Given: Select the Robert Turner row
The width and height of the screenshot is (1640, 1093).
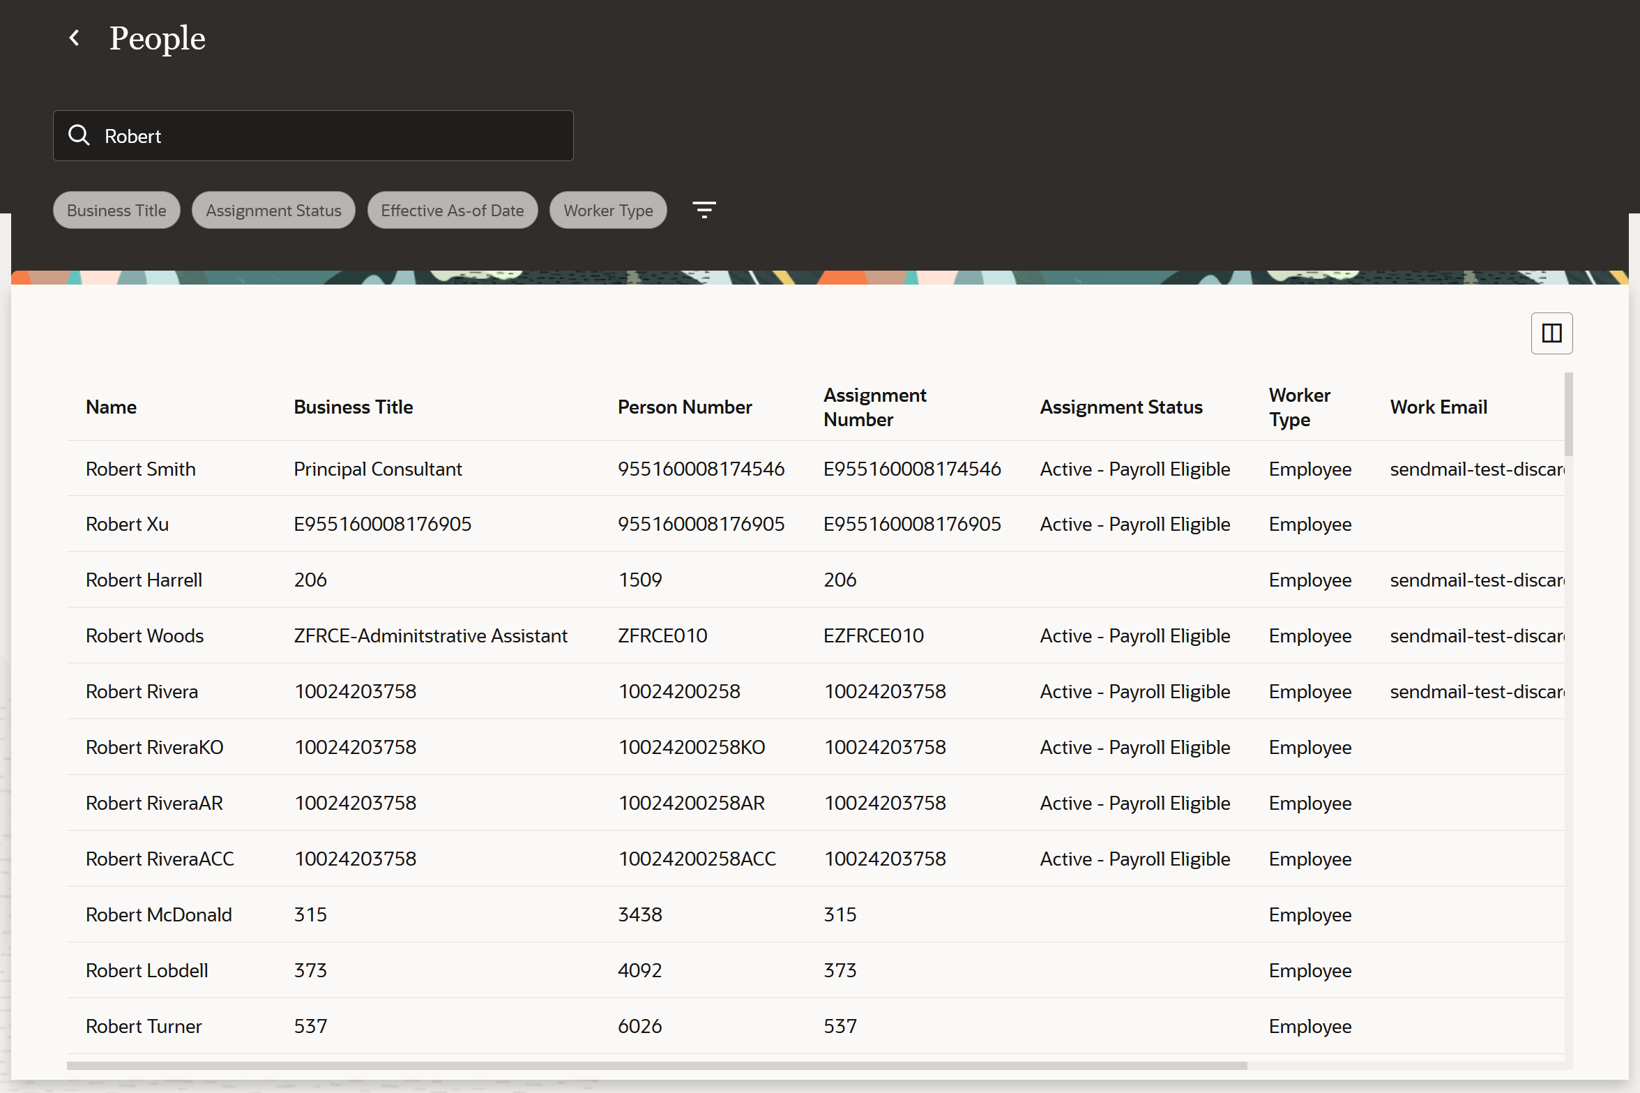Looking at the screenshot, I should point(144,1027).
